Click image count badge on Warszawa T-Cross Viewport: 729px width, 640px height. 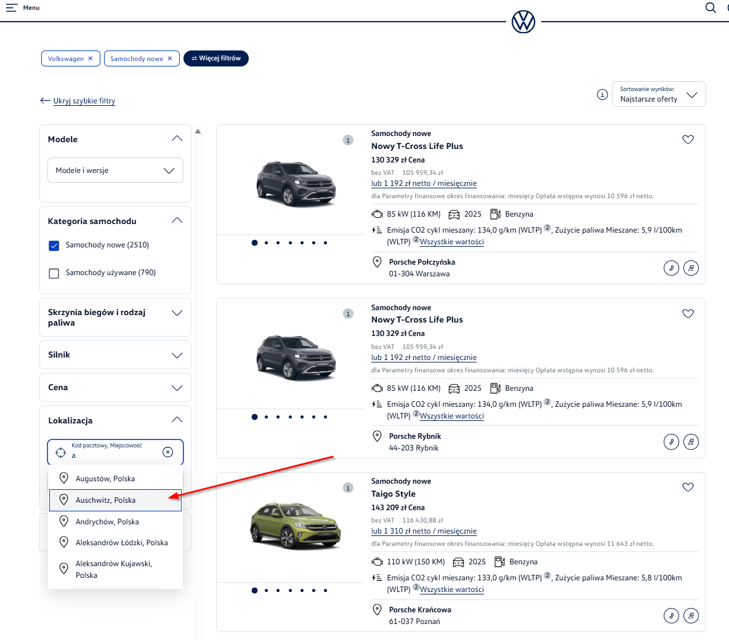(348, 140)
